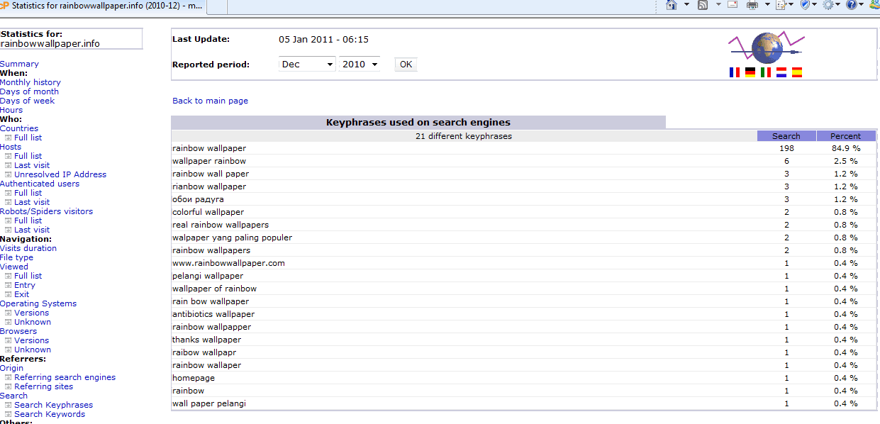Image resolution: width=880 pixels, height=424 pixels.
Task: Click the keyphrase 'antibiotics wallpaper'
Action: [x=213, y=314]
